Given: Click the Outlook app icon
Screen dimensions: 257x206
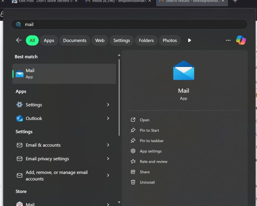Looking at the screenshot, I should 20,118.
